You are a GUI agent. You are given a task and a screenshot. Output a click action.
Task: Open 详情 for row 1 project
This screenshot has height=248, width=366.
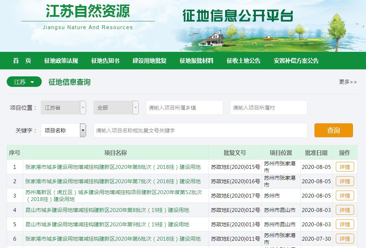(345, 167)
